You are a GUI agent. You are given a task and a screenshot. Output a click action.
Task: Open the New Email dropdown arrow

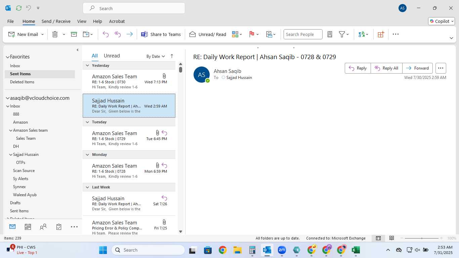[x=42, y=34]
